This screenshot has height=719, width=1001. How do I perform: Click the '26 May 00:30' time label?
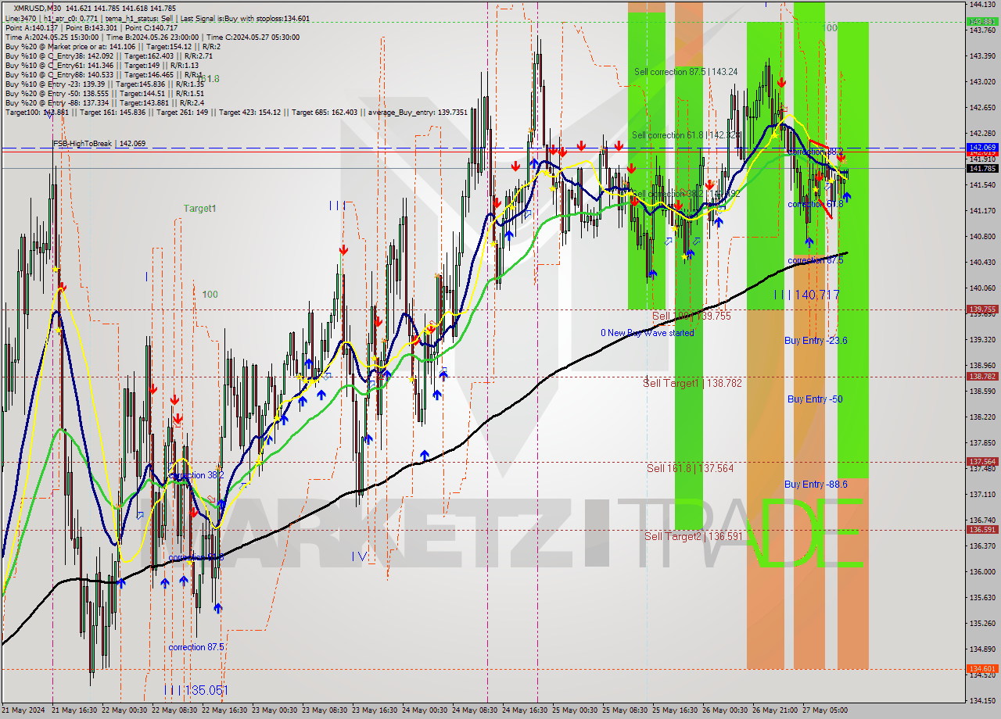pos(726,710)
